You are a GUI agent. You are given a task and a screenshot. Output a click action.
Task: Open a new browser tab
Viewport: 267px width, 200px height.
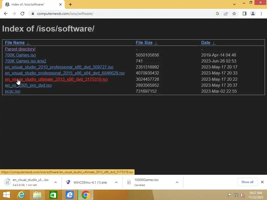[x=70, y=4]
